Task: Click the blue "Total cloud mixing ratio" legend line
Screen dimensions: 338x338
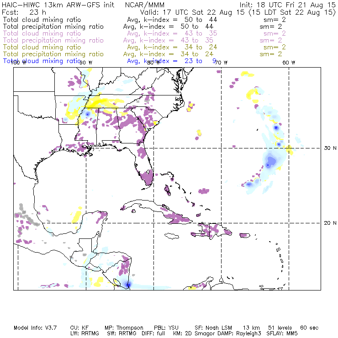Action: [x=110, y=61]
